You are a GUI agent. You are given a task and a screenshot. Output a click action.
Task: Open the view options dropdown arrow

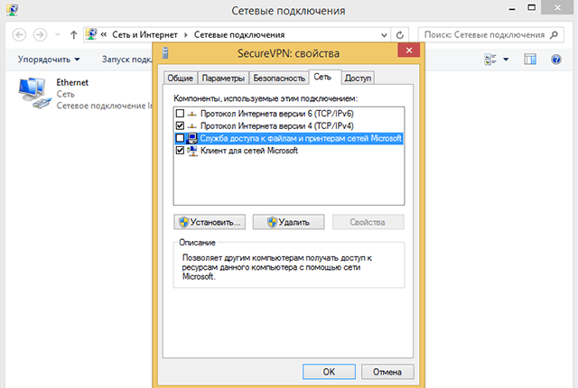(506, 60)
